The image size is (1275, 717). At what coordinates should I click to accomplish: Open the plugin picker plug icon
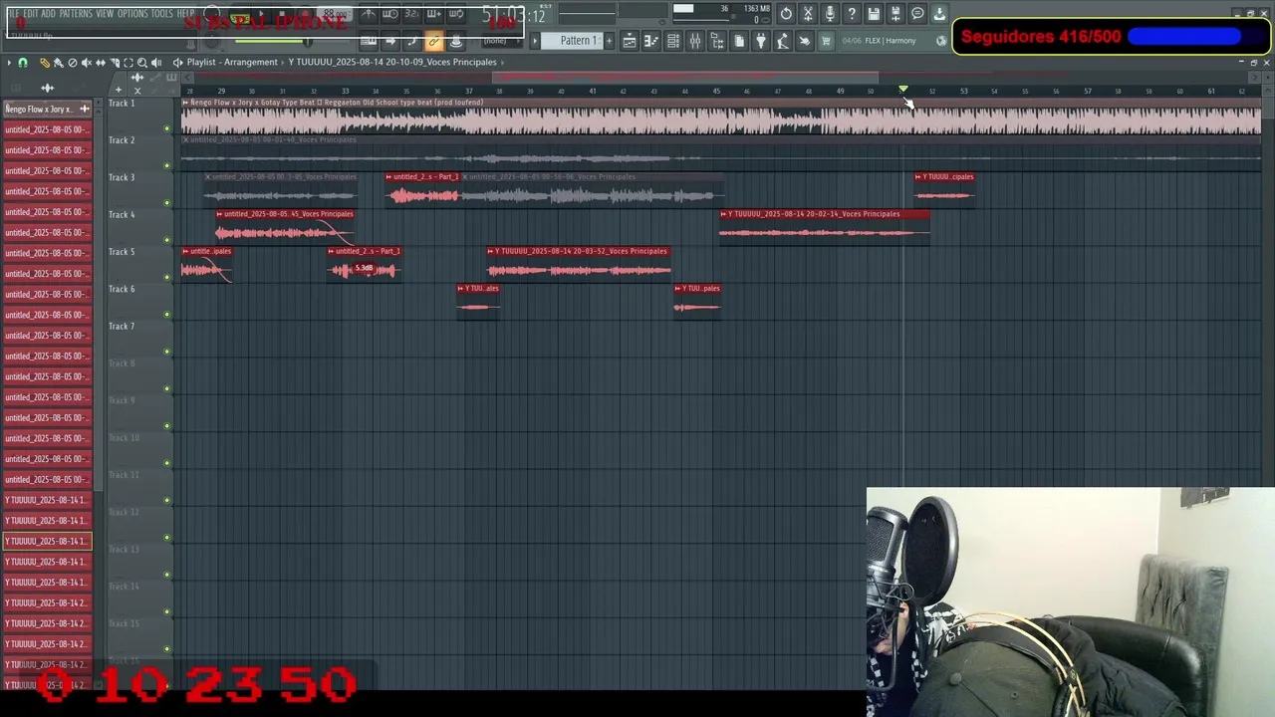761,41
